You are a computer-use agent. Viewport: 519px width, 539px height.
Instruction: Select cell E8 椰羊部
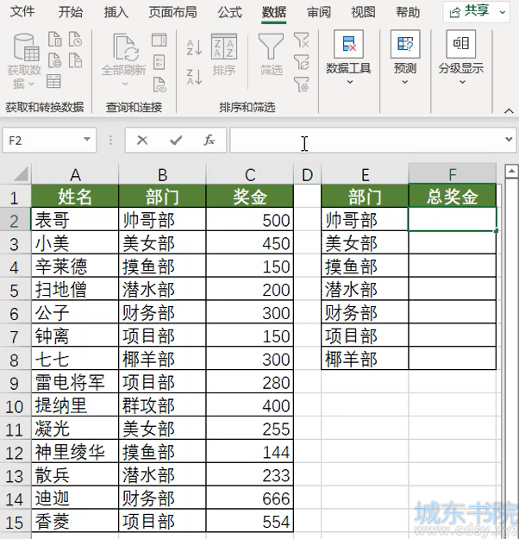pyautogui.click(x=365, y=359)
